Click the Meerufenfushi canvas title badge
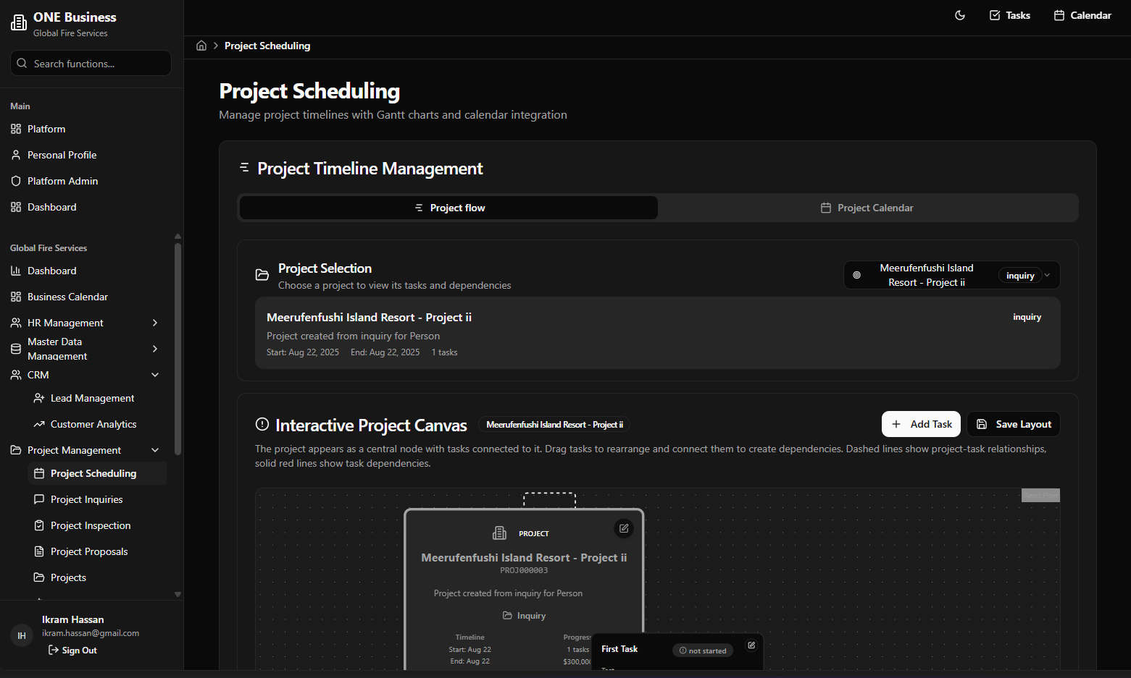The width and height of the screenshot is (1131, 678). pyautogui.click(x=554, y=425)
